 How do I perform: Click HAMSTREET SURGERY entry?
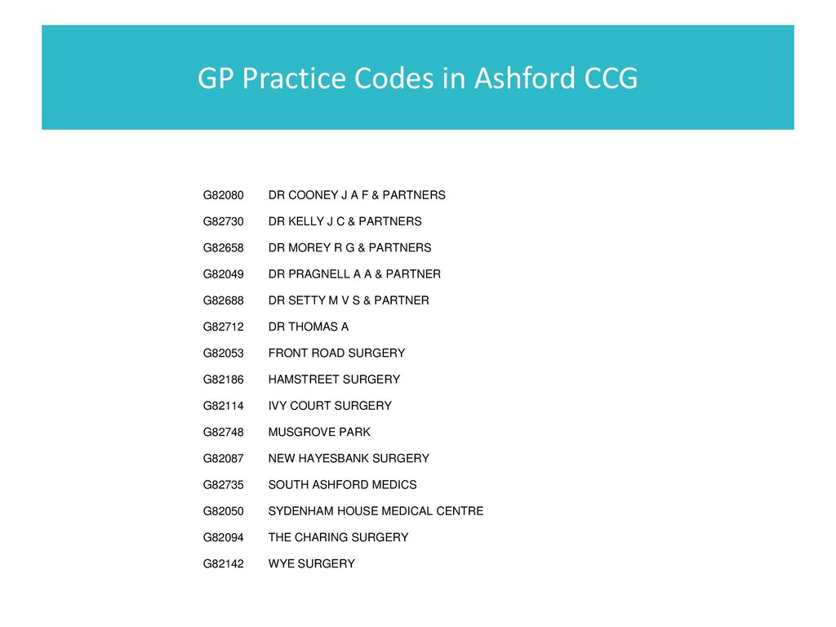[334, 380]
